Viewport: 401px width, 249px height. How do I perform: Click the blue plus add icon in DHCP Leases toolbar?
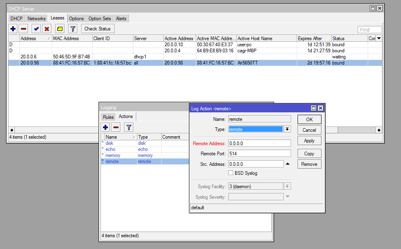pos(13,29)
